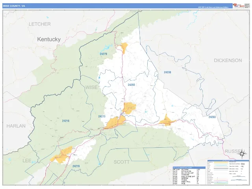Click ZIP code label 24219

(x=76, y=166)
